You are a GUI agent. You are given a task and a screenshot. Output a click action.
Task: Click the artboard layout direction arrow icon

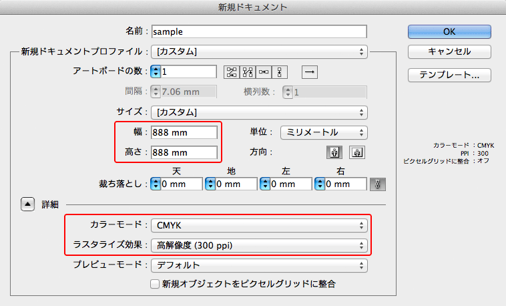coord(309,71)
